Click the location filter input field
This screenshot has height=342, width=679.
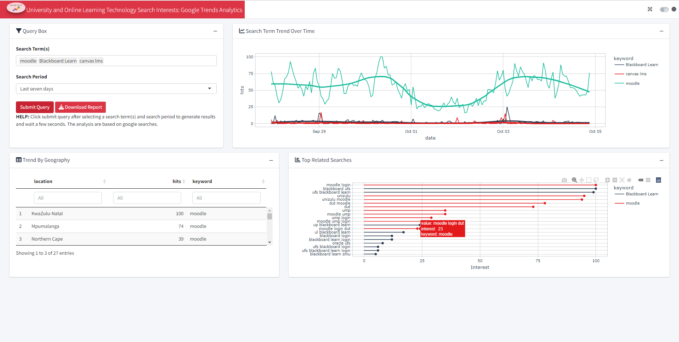[68, 198]
